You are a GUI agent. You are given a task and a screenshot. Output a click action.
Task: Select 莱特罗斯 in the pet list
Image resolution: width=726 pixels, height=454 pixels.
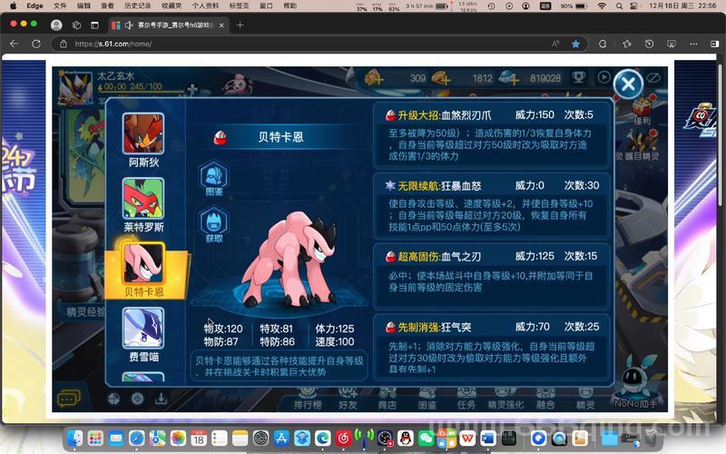(x=143, y=205)
